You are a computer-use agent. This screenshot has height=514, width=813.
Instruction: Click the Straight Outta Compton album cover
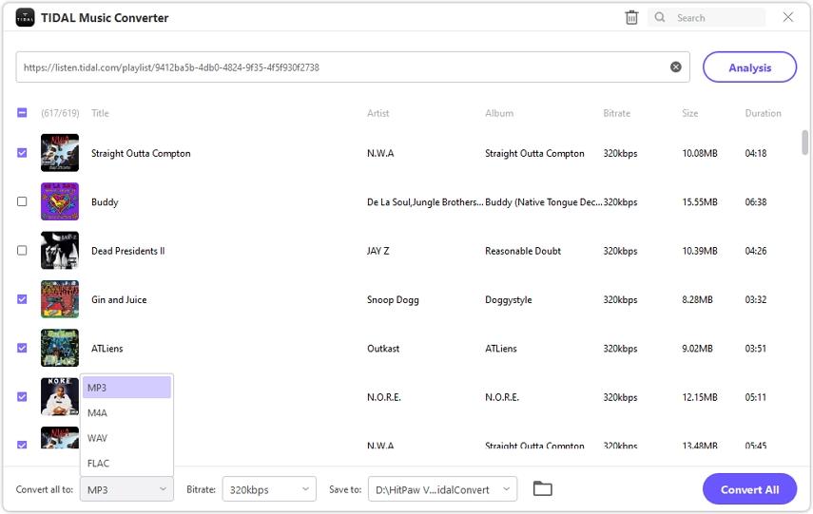click(60, 153)
